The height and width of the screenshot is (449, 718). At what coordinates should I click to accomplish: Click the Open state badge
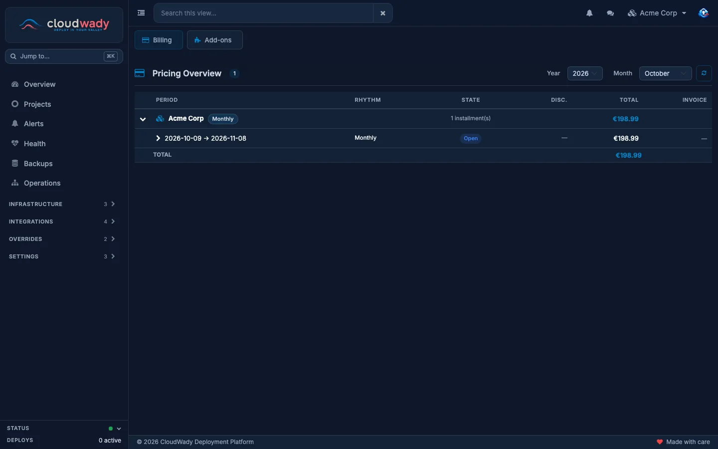coord(471,139)
